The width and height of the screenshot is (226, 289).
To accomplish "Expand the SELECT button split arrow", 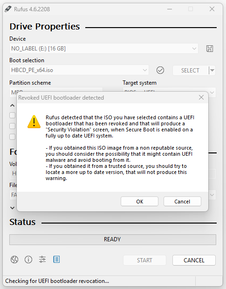I will coord(212,70).
